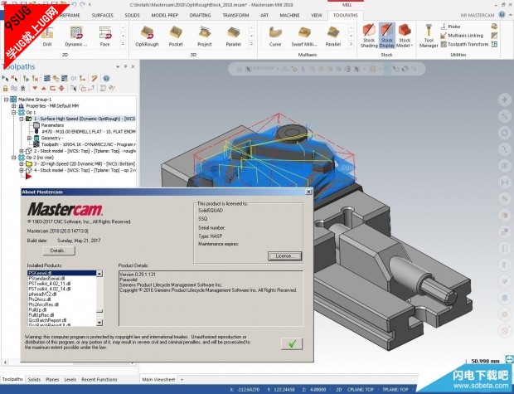The height and width of the screenshot is (394, 514).
Task: Open the VIEW ribbon tab
Action: point(317,15)
